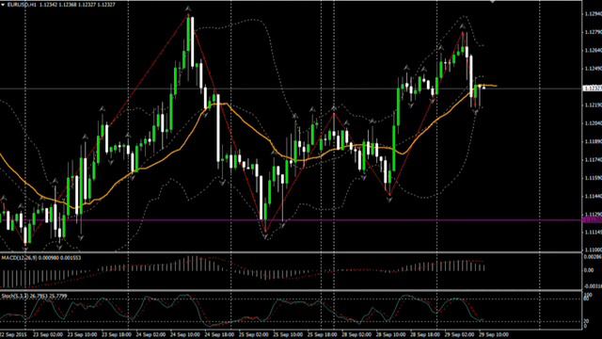Click the 1.1204 price level label
The width and height of the screenshot is (602, 339).
(x=594, y=123)
